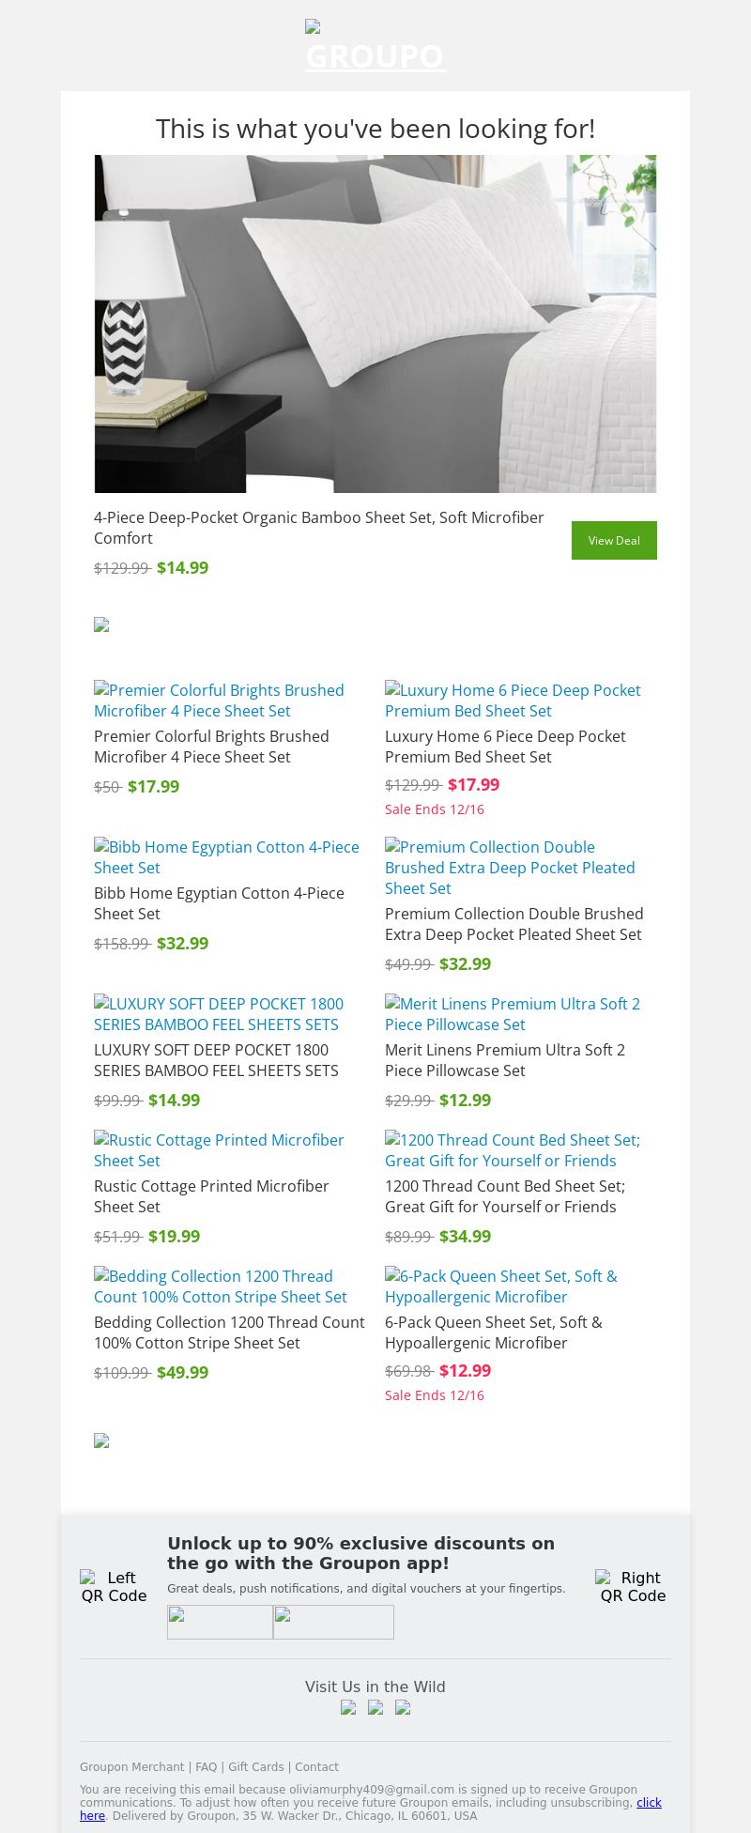Image resolution: width=751 pixels, height=1833 pixels.
Task: Open Luxury Home 6 Piece sheet set image link
Action: point(513,701)
